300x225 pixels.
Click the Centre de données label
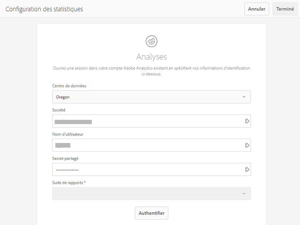click(x=69, y=86)
